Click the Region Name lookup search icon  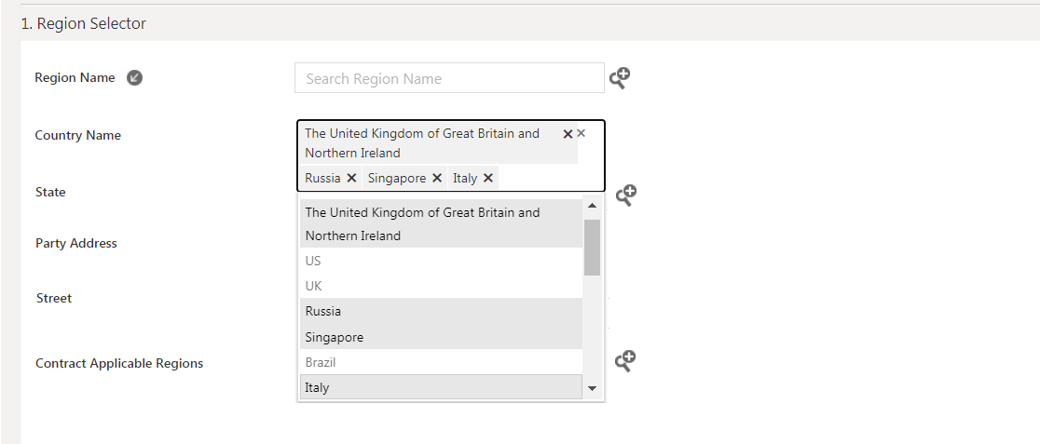point(620,78)
